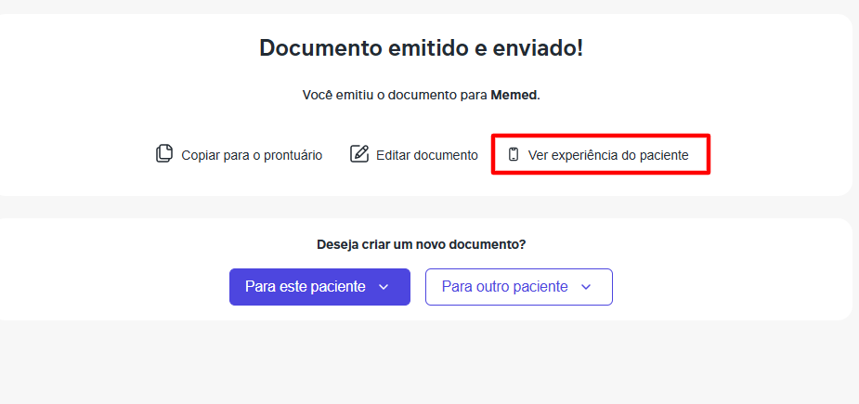This screenshot has width=859, height=404.
Task: Click the copy icon beside Copiar para o prontuário
Action: tap(164, 154)
